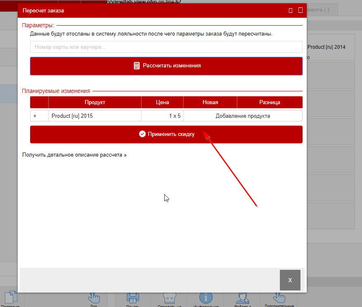Click rightmost square icon in dialog title bar

[300, 10]
